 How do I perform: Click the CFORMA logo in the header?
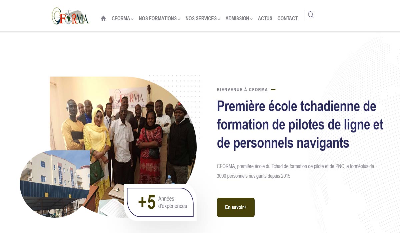pyautogui.click(x=70, y=16)
